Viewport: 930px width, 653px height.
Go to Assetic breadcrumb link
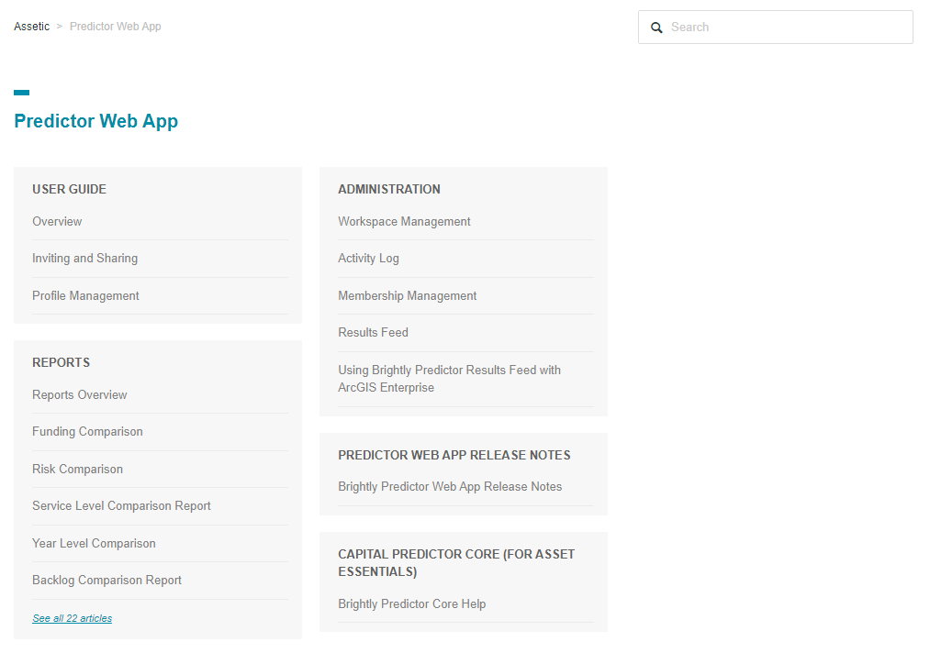32,26
